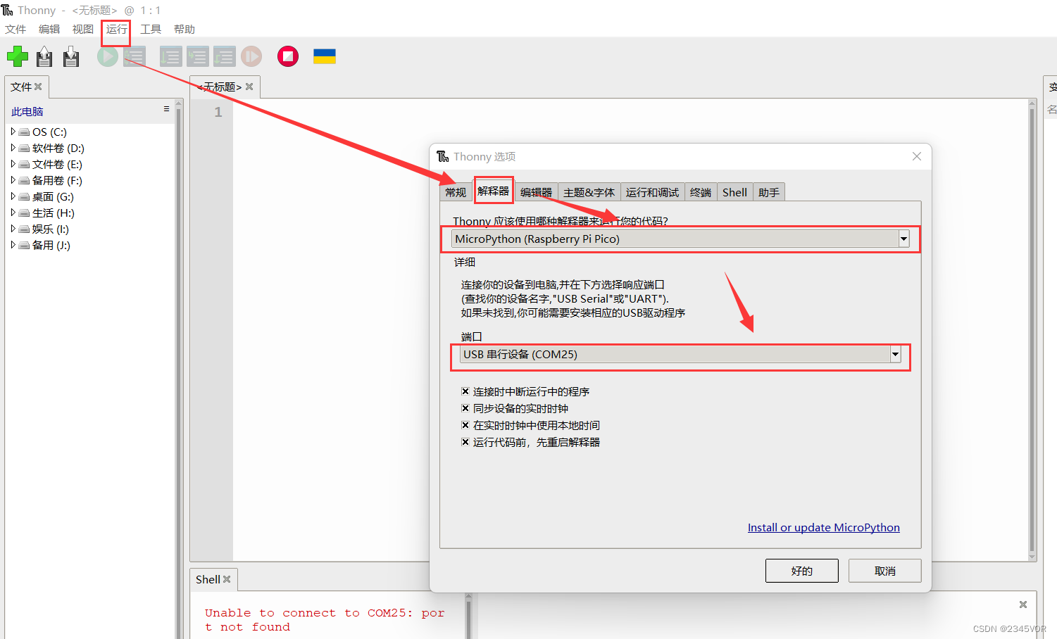Switch to the 运行和调试 tab
Image resolution: width=1057 pixels, height=639 pixels.
click(x=652, y=192)
